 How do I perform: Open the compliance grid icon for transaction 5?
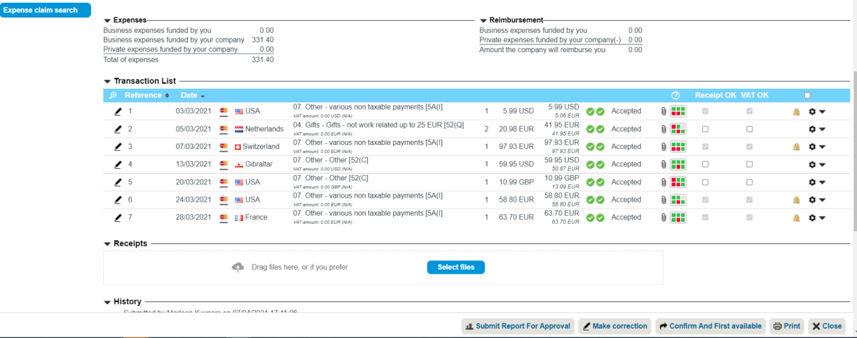(x=678, y=182)
